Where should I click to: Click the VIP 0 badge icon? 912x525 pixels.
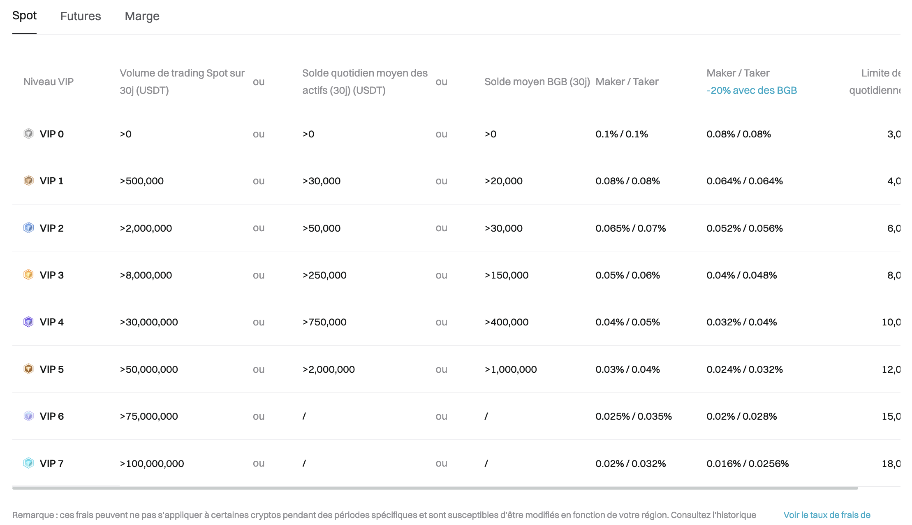[28, 134]
